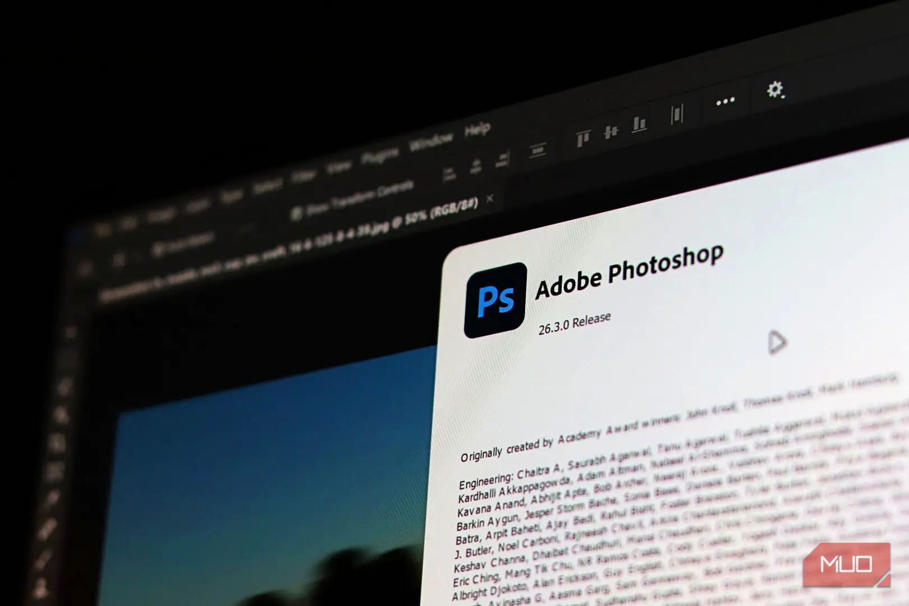The width and height of the screenshot is (909, 606).
Task: Click the align horizontal centers icon
Action: [x=476, y=167]
